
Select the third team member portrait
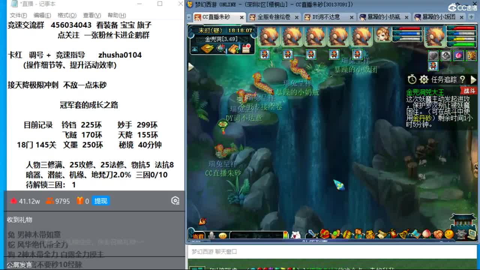tap(315, 36)
